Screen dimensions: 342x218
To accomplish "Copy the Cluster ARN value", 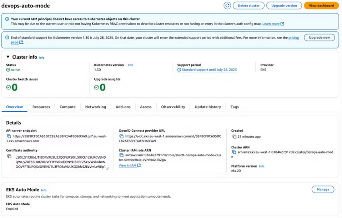I will (x=234, y=152).
